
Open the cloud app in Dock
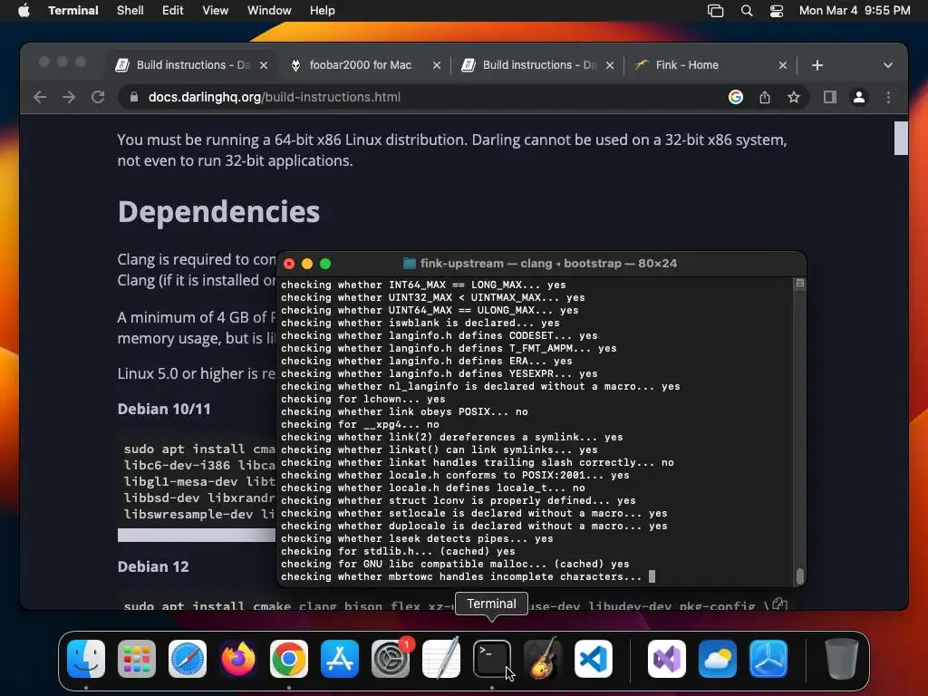point(718,659)
